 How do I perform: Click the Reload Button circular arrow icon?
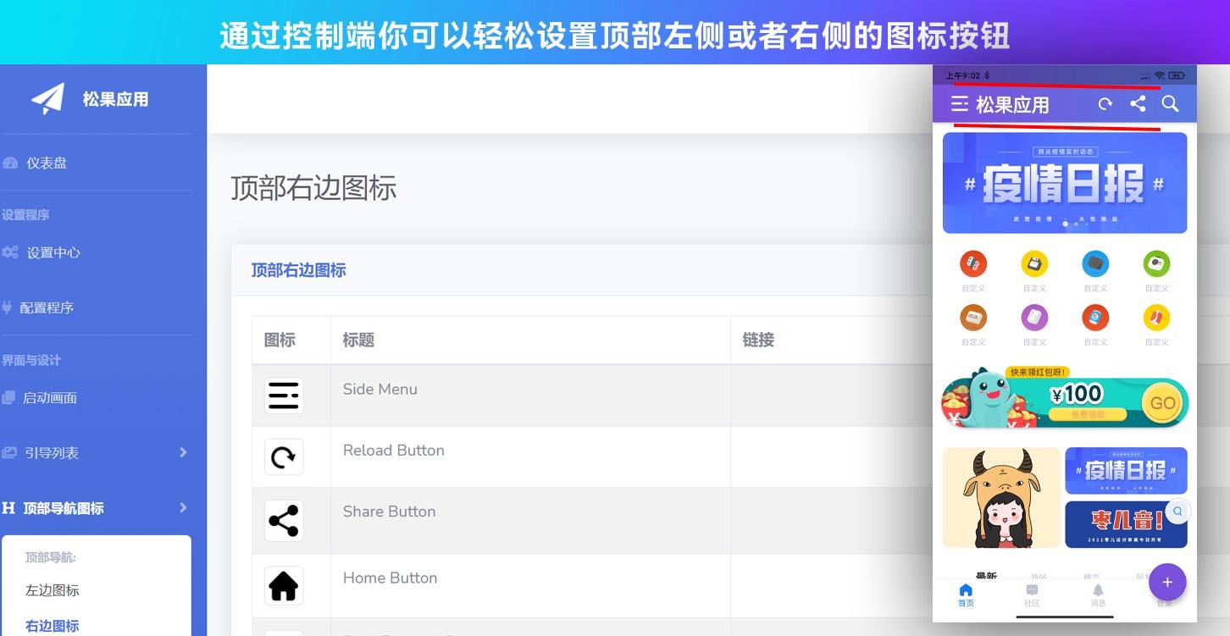click(x=284, y=456)
